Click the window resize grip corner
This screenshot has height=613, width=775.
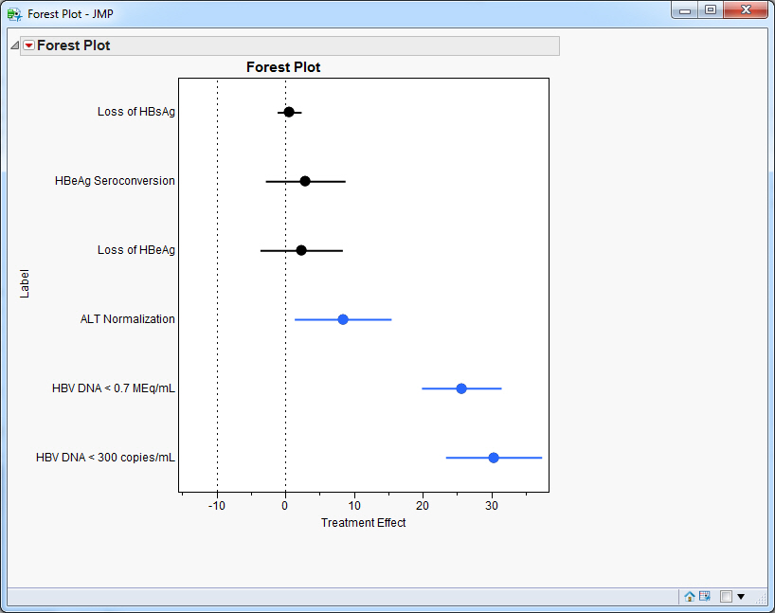(761, 598)
